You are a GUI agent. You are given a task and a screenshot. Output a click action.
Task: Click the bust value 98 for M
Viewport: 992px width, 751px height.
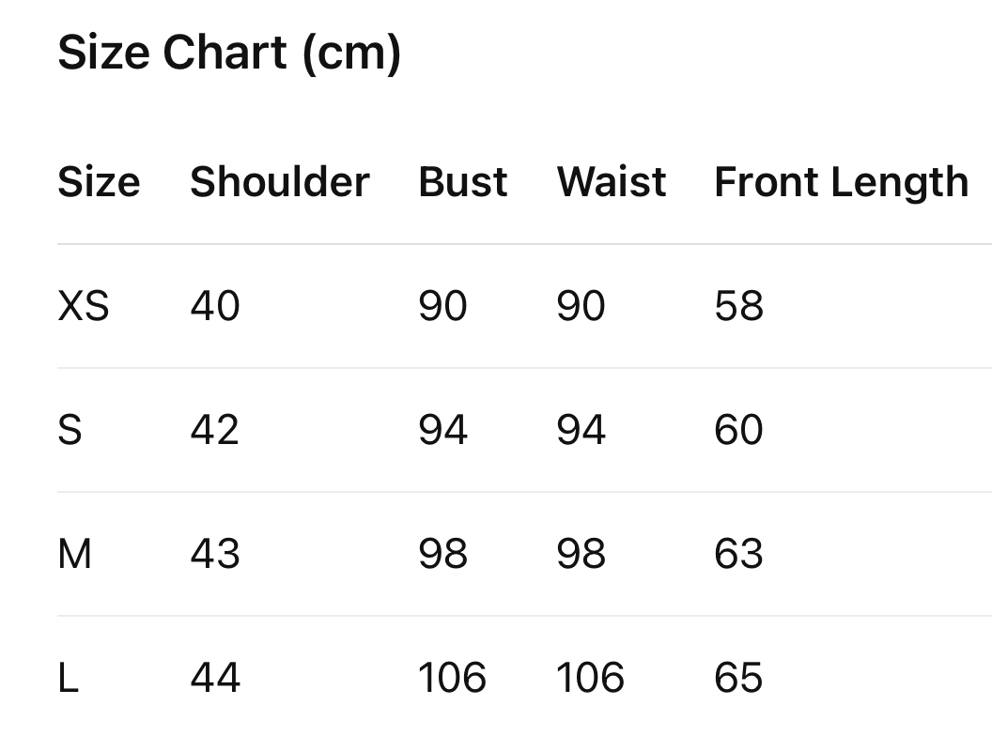tap(442, 555)
